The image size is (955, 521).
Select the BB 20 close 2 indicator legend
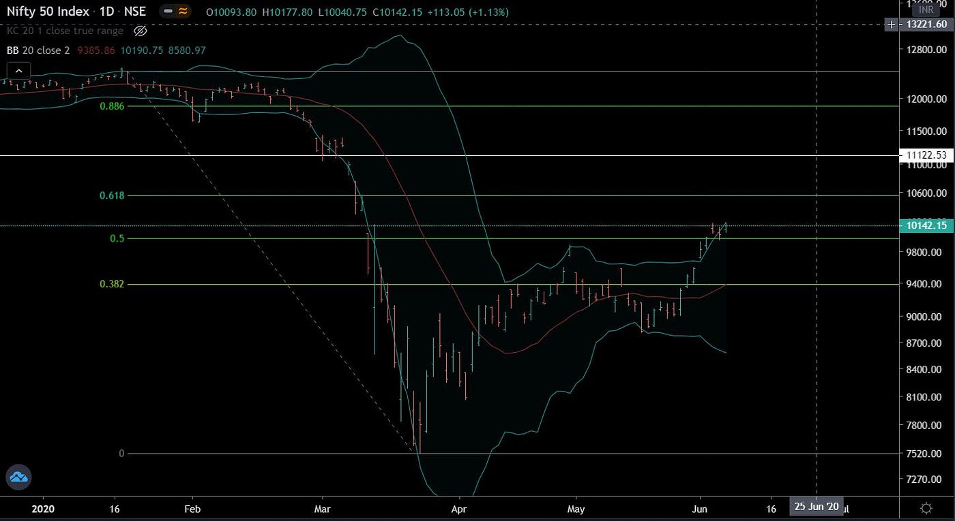point(38,50)
